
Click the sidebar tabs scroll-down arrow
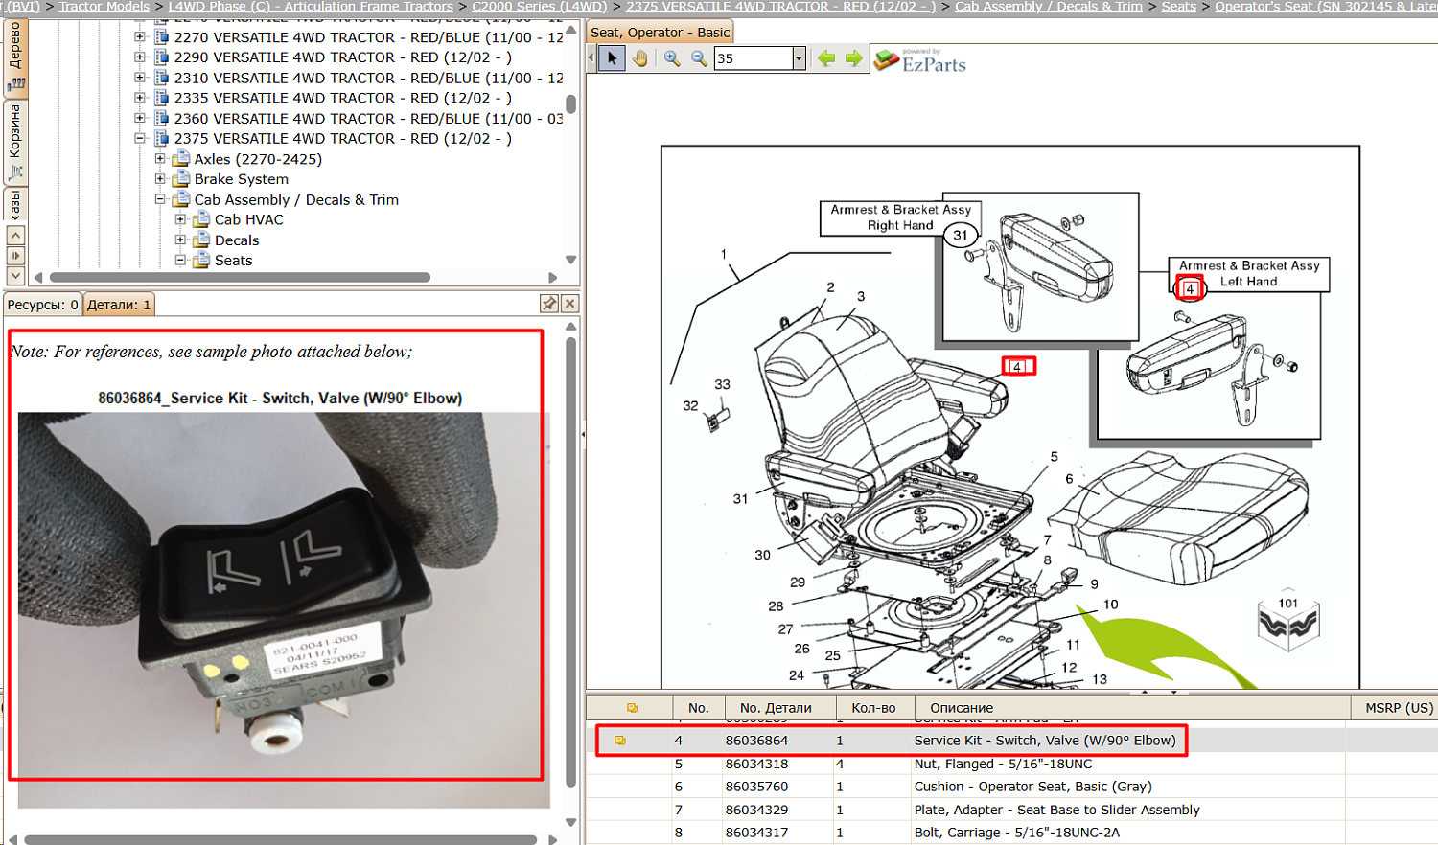[x=15, y=276]
